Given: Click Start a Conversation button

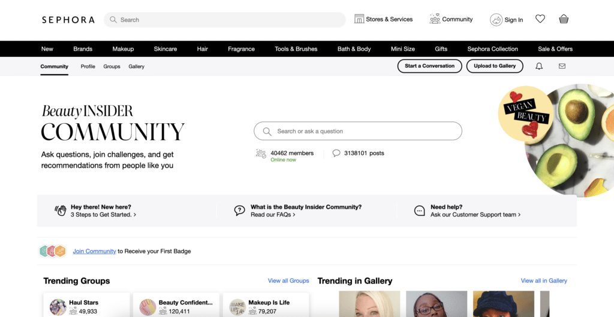Looking at the screenshot, I should (429, 66).
